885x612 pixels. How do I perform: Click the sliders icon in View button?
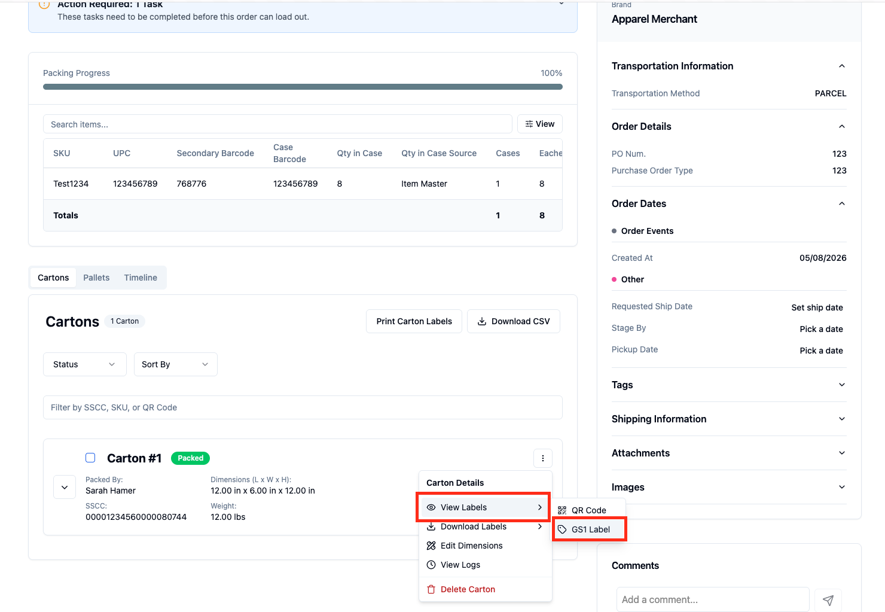pos(529,124)
